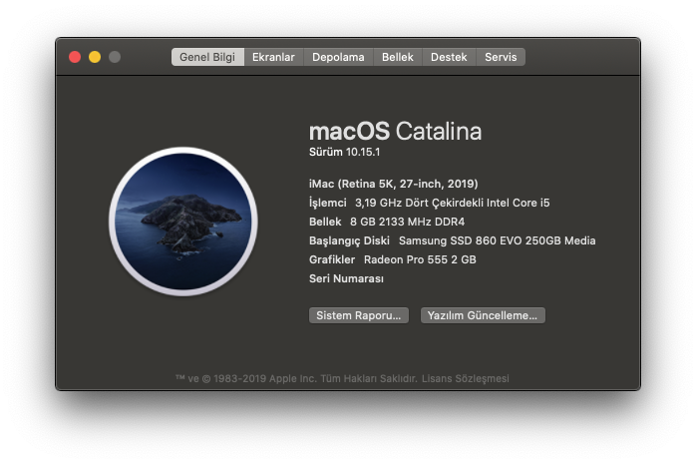Go to the Bellek tab
696x464 pixels.
point(398,58)
